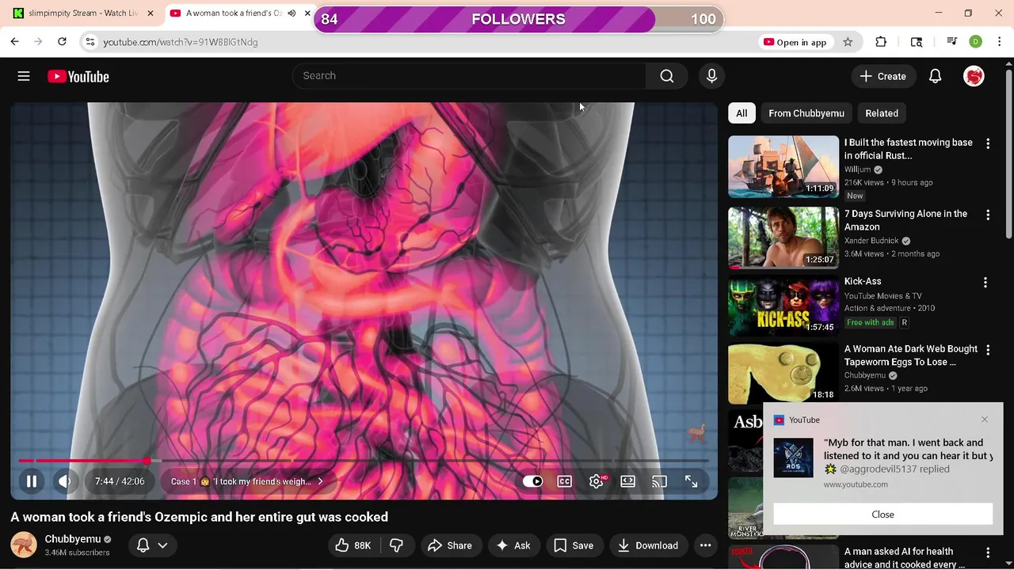Open the Chrome profile avatar
1014x570 pixels.
point(976,42)
